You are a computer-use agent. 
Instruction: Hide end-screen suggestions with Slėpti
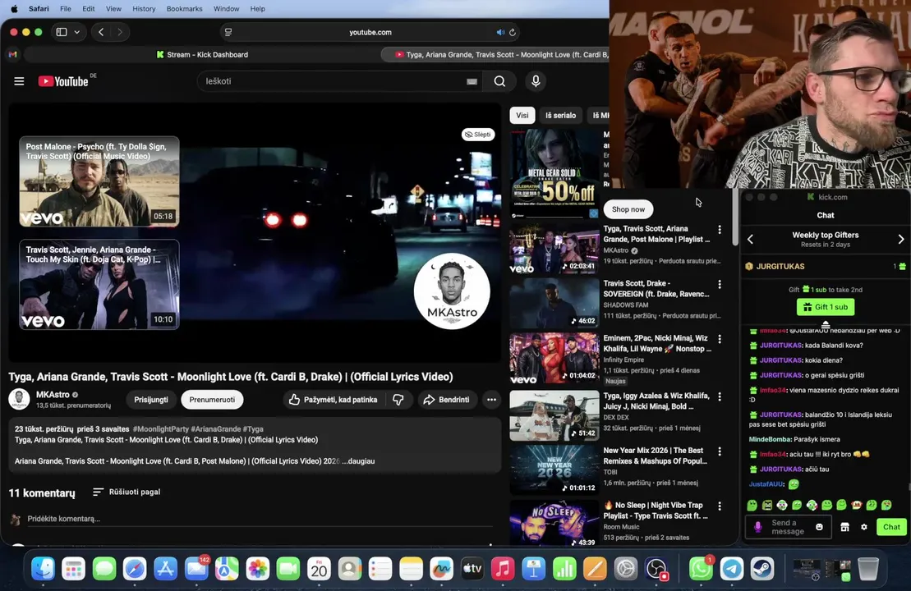coord(478,134)
